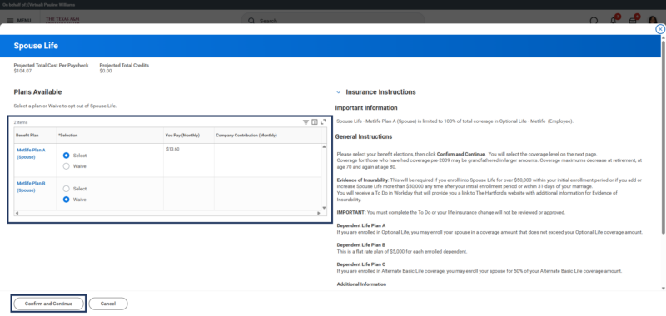The image size is (666, 316).
Task: Open the user profile avatar
Action: pos(653,20)
